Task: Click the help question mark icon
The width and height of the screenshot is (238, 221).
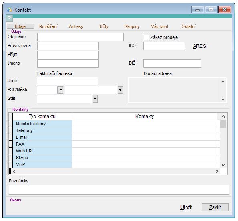Action: [9, 18]
